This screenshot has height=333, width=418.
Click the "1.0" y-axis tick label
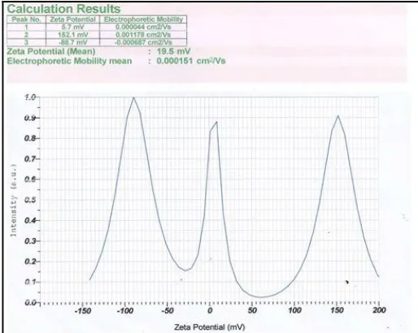[x=30, y=97]
